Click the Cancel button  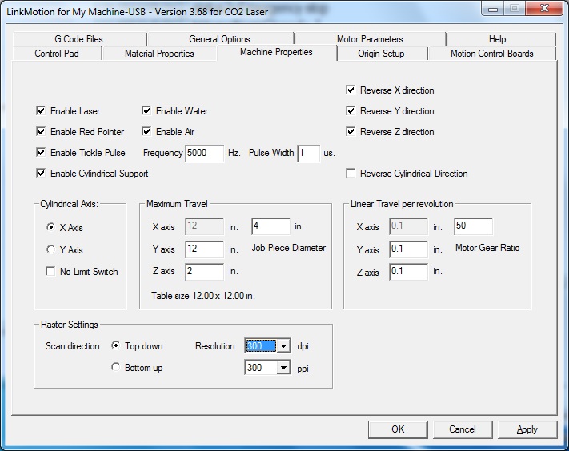462,429
